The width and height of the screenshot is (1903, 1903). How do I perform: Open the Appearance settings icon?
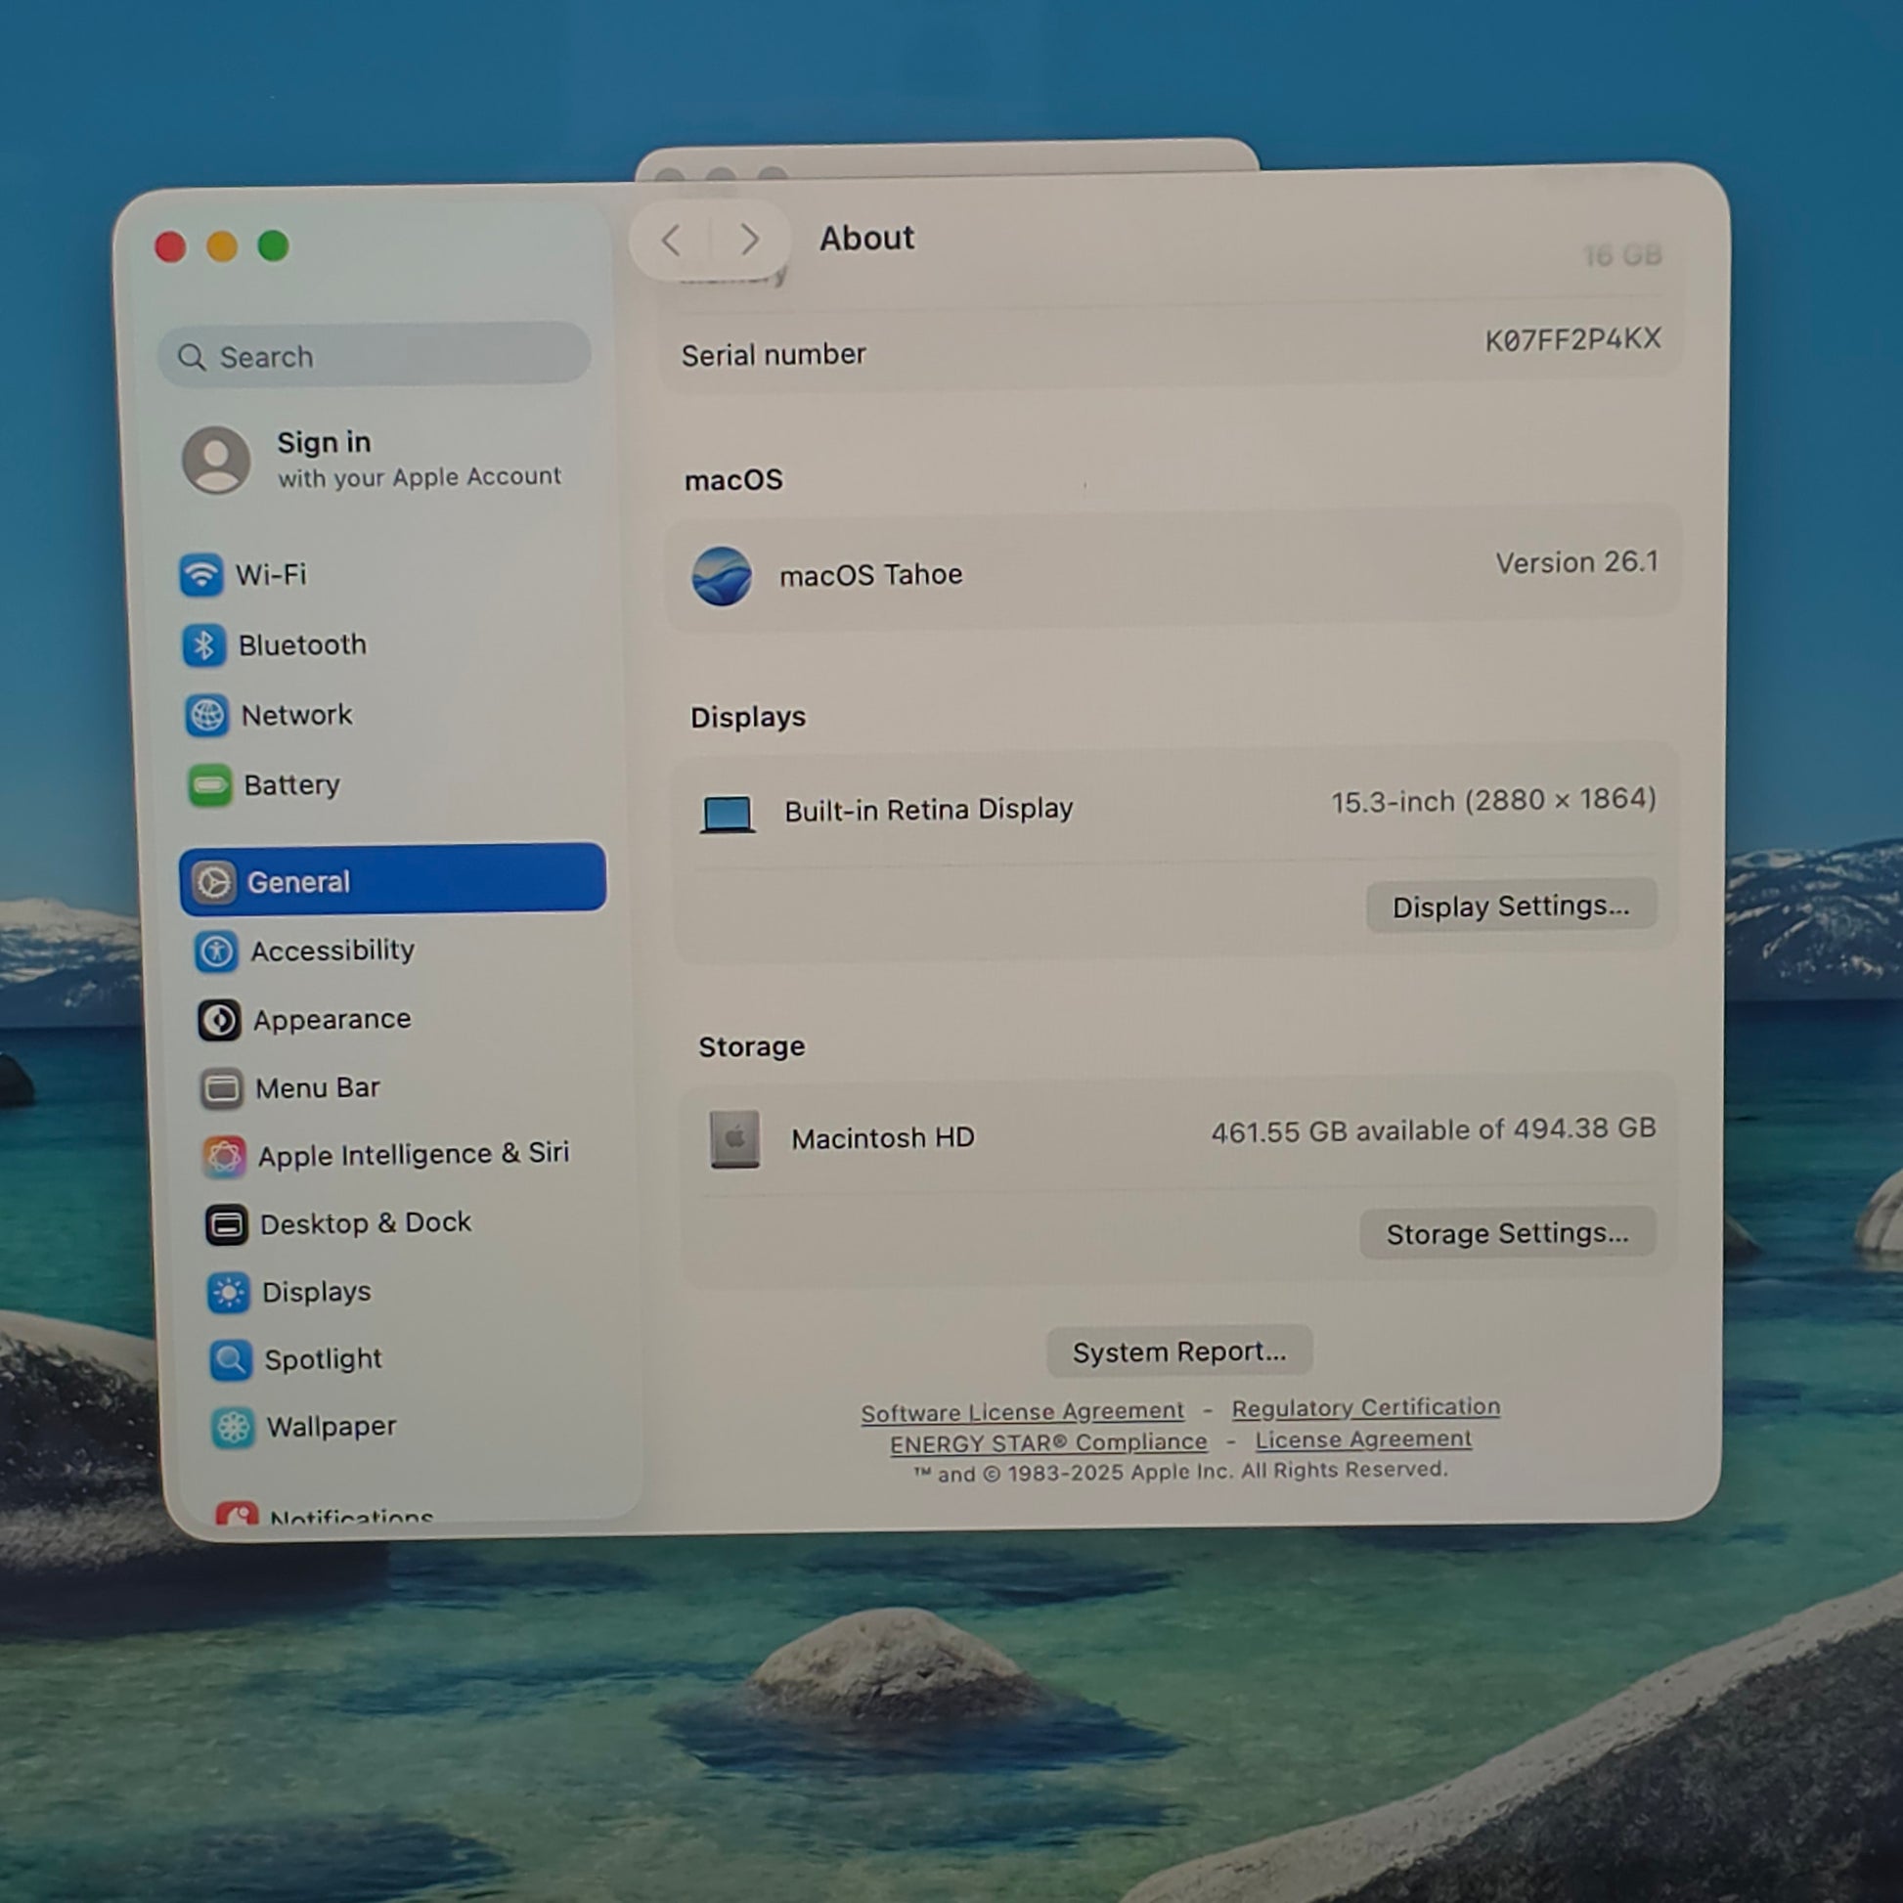click(x=219, y=1021)
